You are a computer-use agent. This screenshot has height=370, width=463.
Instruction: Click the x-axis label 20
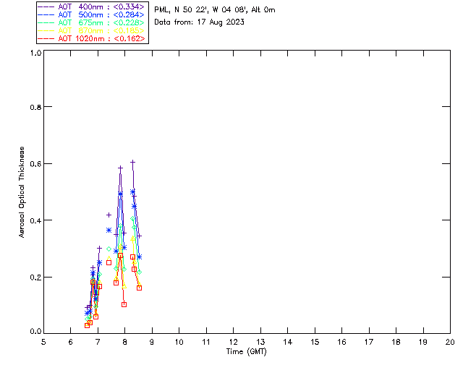click(450, 342)
